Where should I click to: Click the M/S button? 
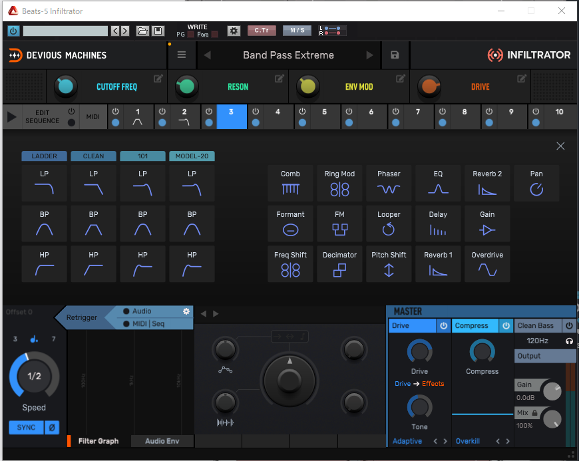point(297,30)
